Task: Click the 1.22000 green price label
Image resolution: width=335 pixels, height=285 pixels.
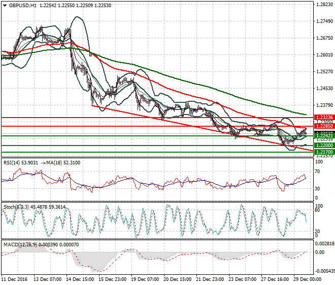Action: 324,146
